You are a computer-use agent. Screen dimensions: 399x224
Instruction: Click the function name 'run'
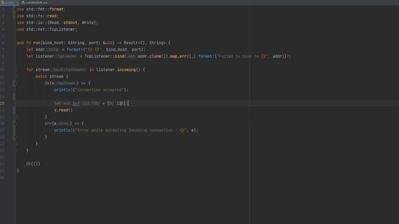(x=37, y=43)
